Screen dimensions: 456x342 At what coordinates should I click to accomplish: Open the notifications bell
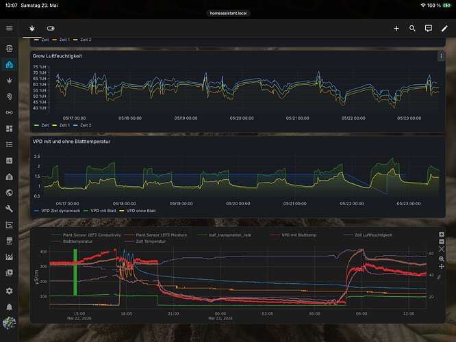[x=10, y=307]
